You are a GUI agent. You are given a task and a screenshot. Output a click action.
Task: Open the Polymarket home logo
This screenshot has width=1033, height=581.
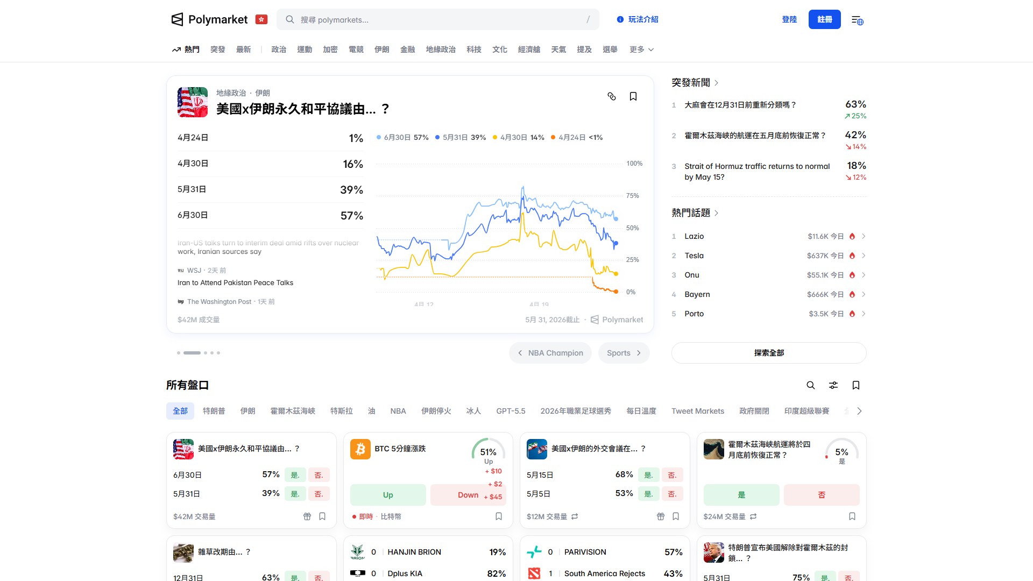[x=209, y=19]
